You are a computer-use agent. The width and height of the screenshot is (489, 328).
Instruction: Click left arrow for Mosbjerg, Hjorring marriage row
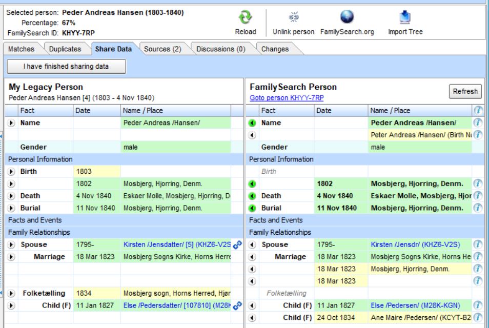(x=252, y=269)
